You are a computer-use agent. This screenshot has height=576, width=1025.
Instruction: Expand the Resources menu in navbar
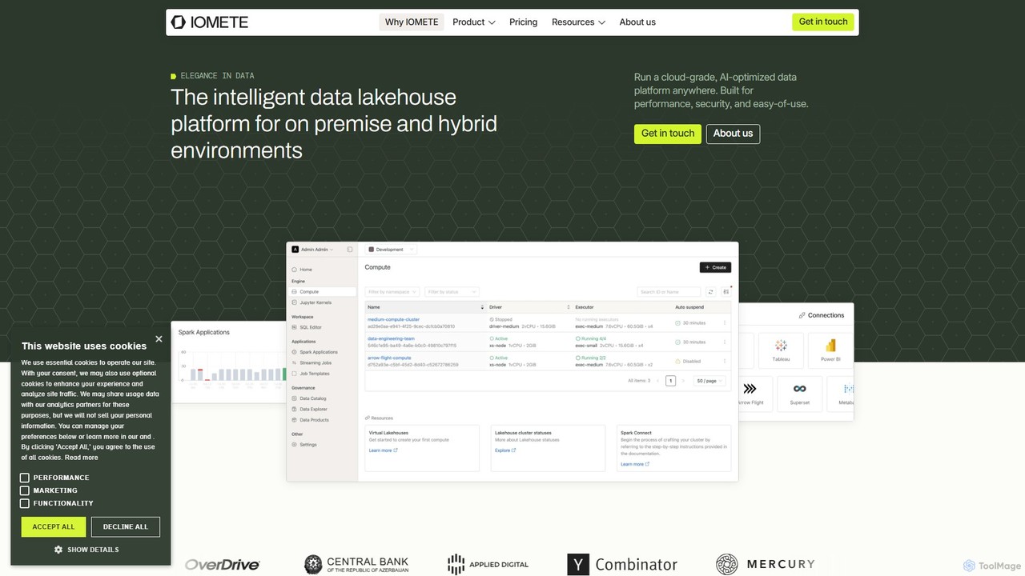[578, 22]
